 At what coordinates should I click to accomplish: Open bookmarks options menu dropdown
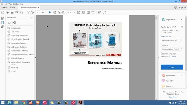(x=9, y=23)
